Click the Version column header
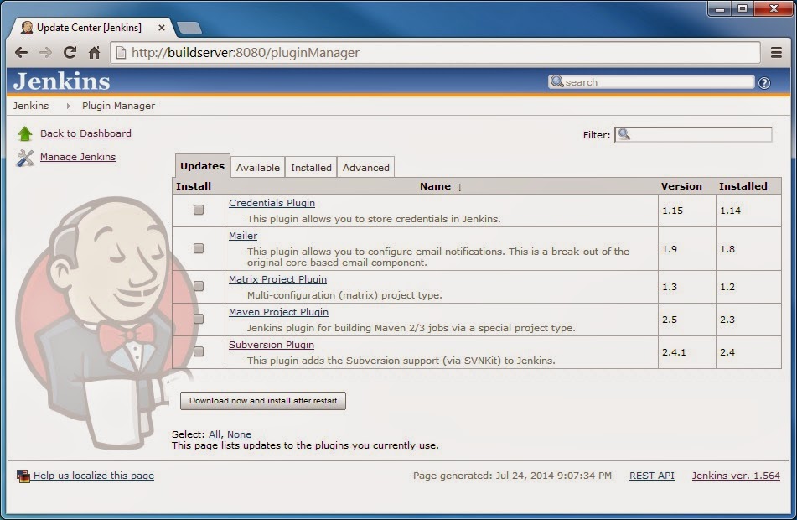The width and height of the screenshot is (797, 520). click(x=681, y=186)
